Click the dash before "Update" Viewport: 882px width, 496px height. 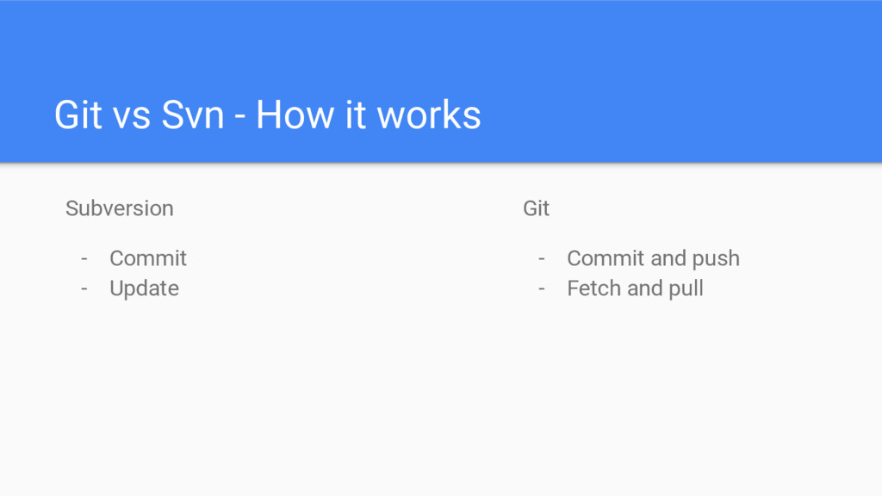(x=84, y=289)
